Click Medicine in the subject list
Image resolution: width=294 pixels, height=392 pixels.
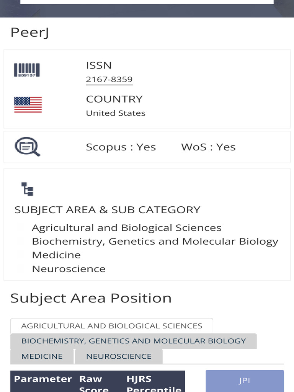pos(56,255)
